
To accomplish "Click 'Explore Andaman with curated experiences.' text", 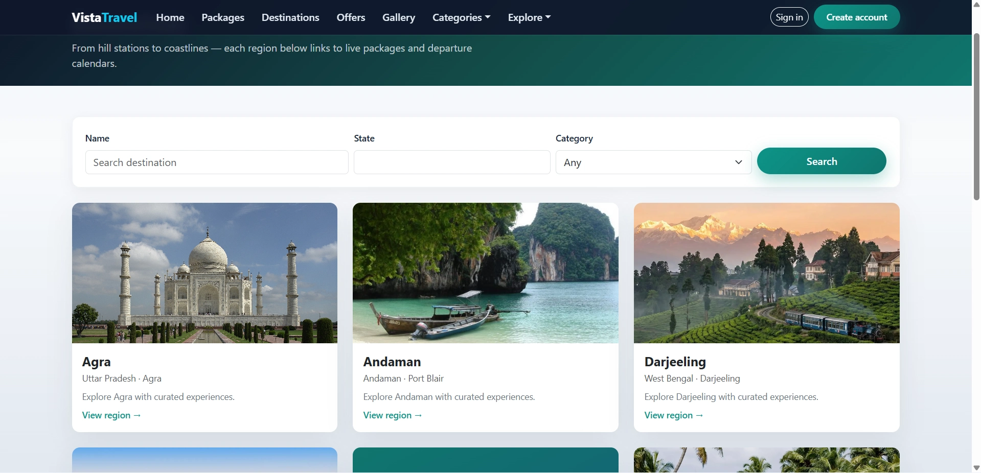I will [x=449, y=397].
